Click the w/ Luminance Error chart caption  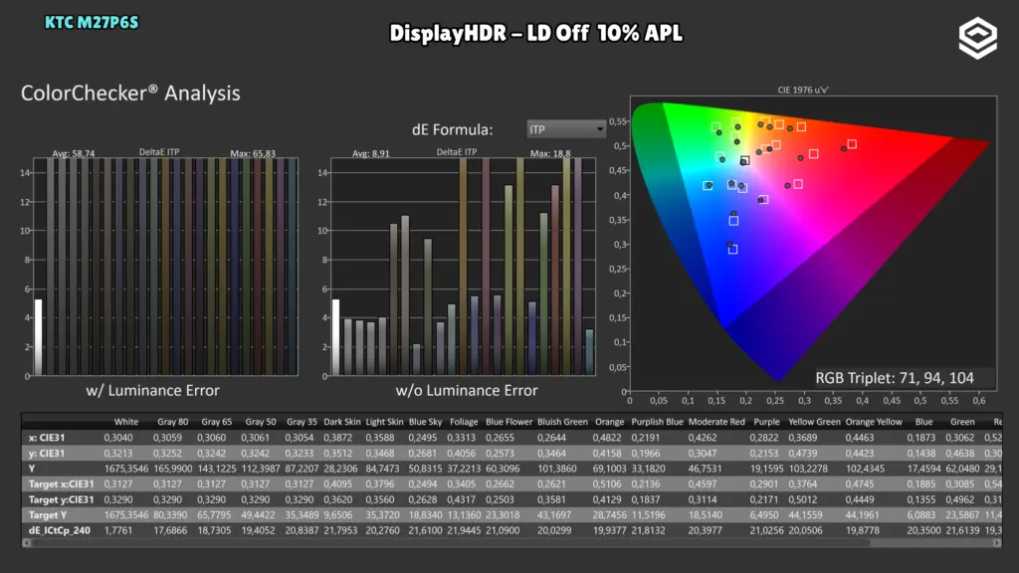[152, 390]
